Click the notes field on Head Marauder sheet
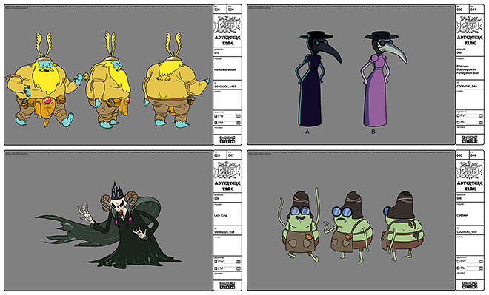 (x=227, y=100)
